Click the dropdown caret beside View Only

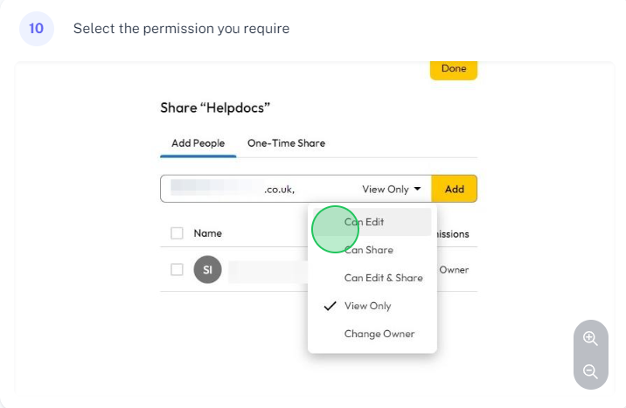pyautogui.click(x=417, y=189)
